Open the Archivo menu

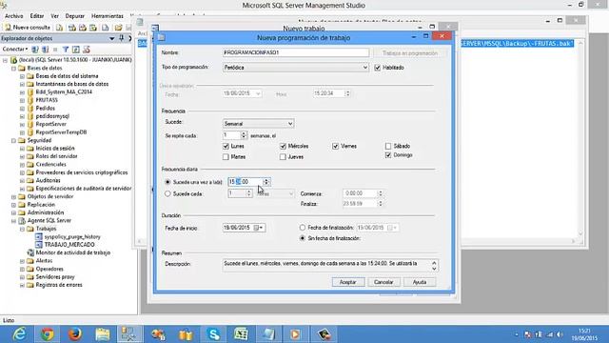pyautogui.click(x=14, y=16)
